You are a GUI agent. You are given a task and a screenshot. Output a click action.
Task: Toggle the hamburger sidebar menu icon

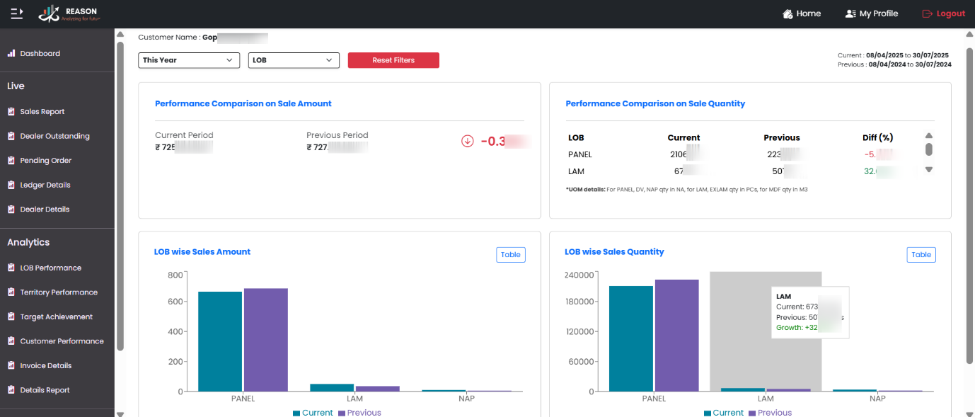17,13
